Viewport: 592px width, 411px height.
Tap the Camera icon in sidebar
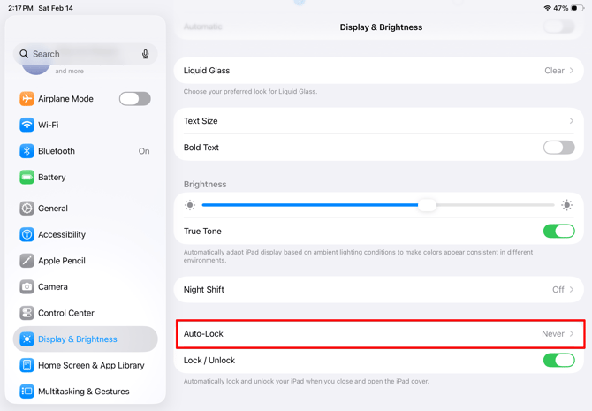pos(27,286)
